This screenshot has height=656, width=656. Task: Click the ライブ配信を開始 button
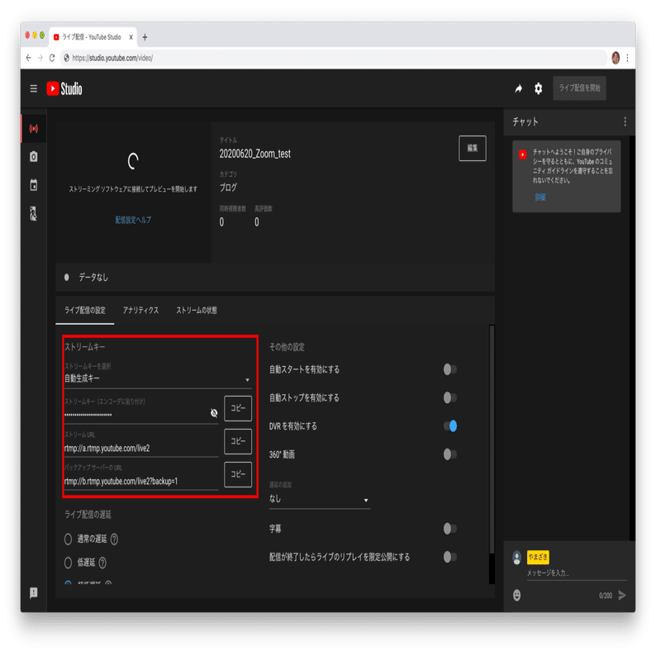(x=579, y=88)
